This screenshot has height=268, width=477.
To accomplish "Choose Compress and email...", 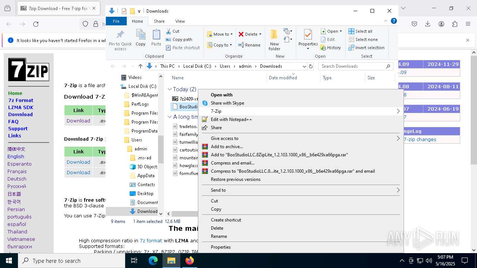I will [301, 163].
